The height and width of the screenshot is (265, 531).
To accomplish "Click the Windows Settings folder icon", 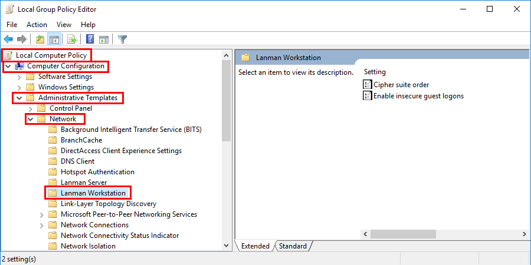I will (x=31, y=87).
